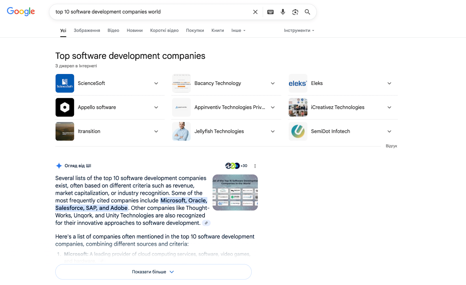Clear the search query with X icon
The height and width of the screenshot is (285, 466).
255,12
